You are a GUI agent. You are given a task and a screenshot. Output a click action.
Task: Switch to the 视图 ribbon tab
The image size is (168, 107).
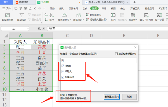(x=113, y=8)
